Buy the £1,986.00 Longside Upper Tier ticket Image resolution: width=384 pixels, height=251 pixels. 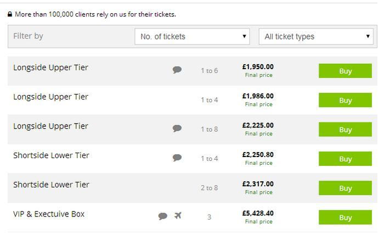point(345,101)
